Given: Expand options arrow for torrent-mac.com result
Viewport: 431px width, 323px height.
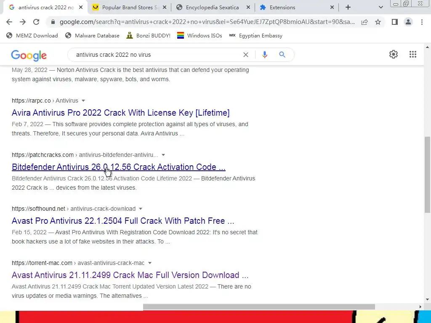Looking at the screenshot, I should 150,263.
